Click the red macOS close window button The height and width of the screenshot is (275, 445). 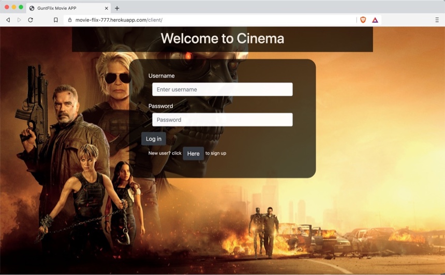[7, 7]
